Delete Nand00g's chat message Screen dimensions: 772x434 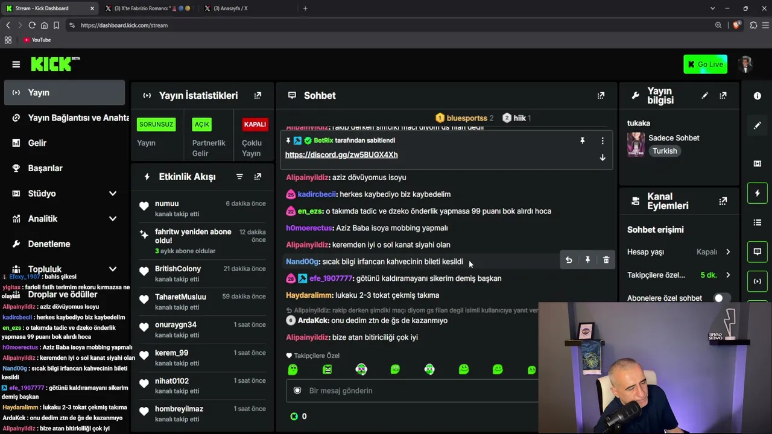606,260
